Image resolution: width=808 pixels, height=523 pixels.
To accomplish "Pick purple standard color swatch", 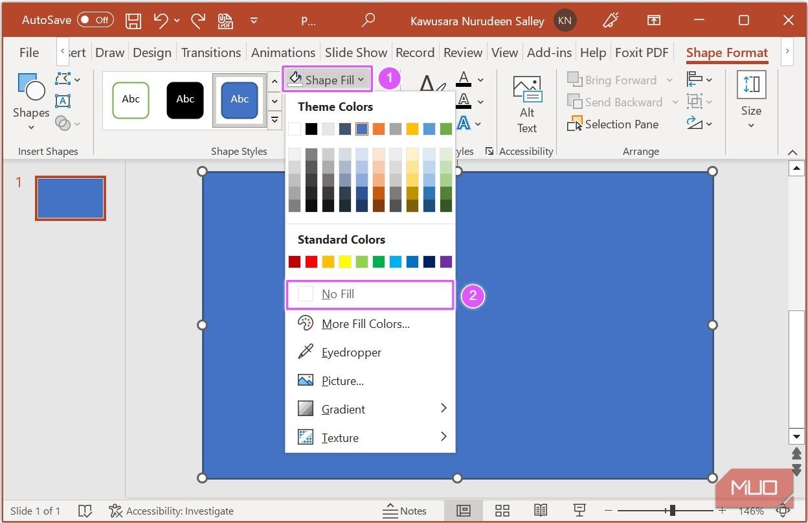I will tap(446, 262).
